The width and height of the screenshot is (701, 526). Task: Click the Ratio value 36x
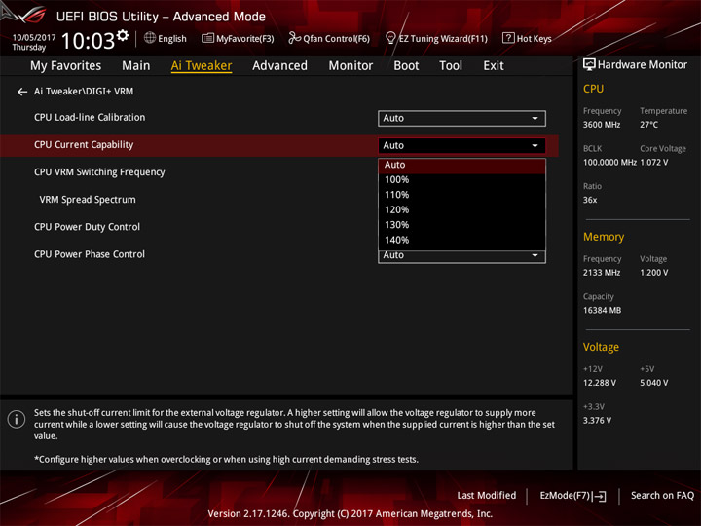pos(590,200)
